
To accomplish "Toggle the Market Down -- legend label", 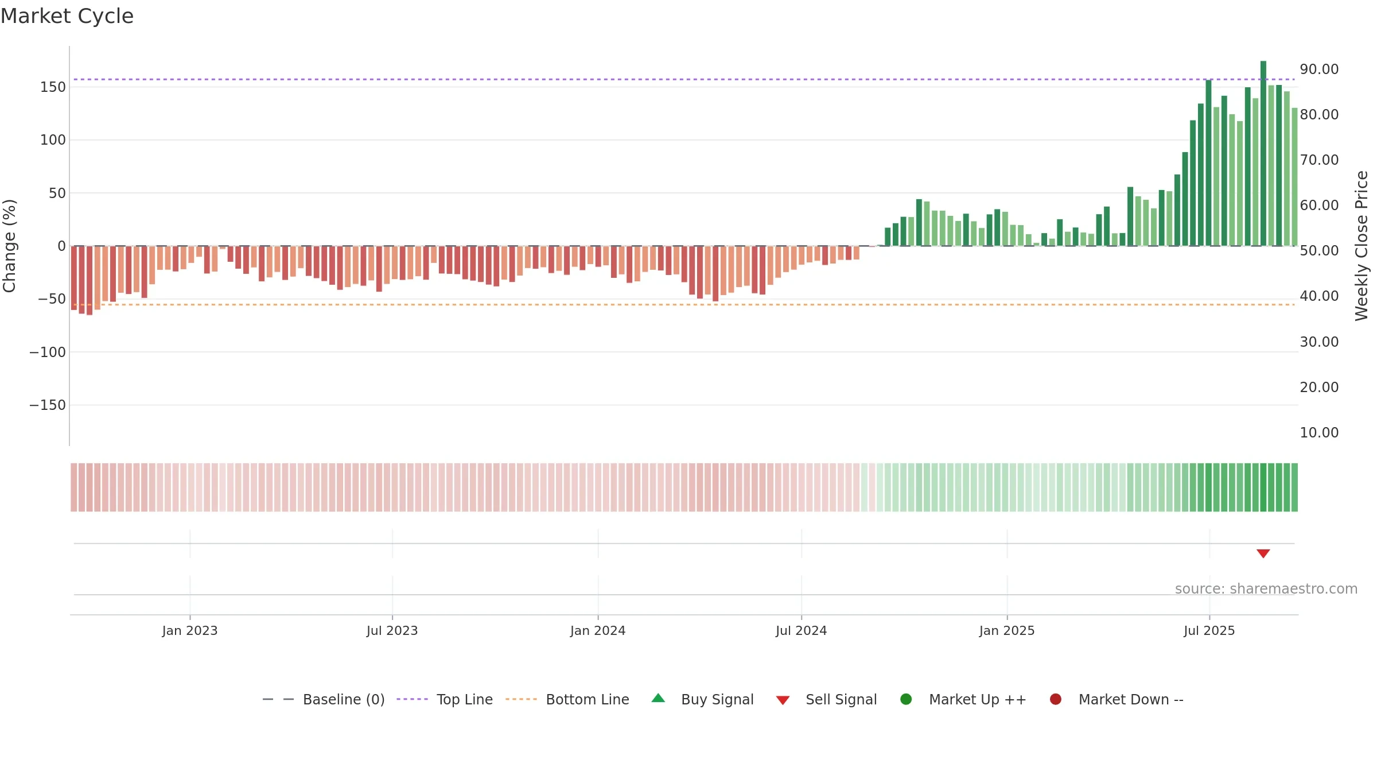I will tap(1131, 699).
